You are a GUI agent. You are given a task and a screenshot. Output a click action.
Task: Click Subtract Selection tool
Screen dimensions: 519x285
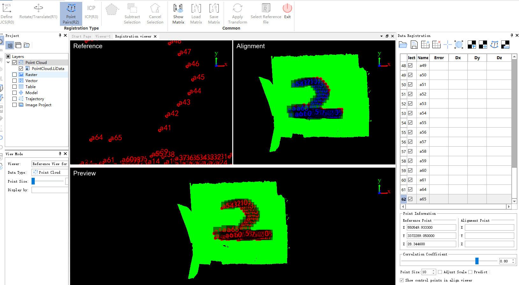[132, 14]
